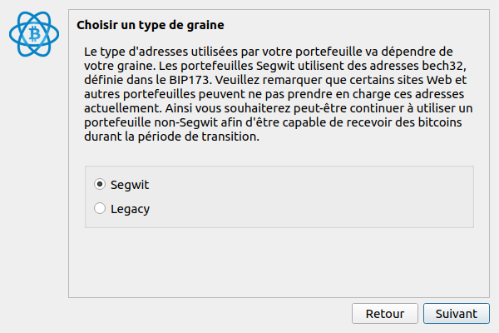Click the "Legacy" option label text
This screenshot has width=499, height=333.
(130, 209)
